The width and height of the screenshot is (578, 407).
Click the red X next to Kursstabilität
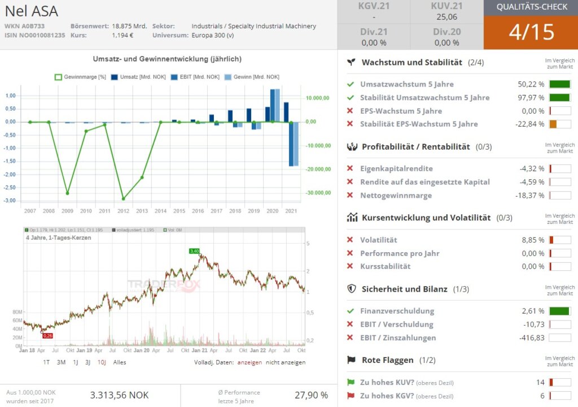[350, 266]
